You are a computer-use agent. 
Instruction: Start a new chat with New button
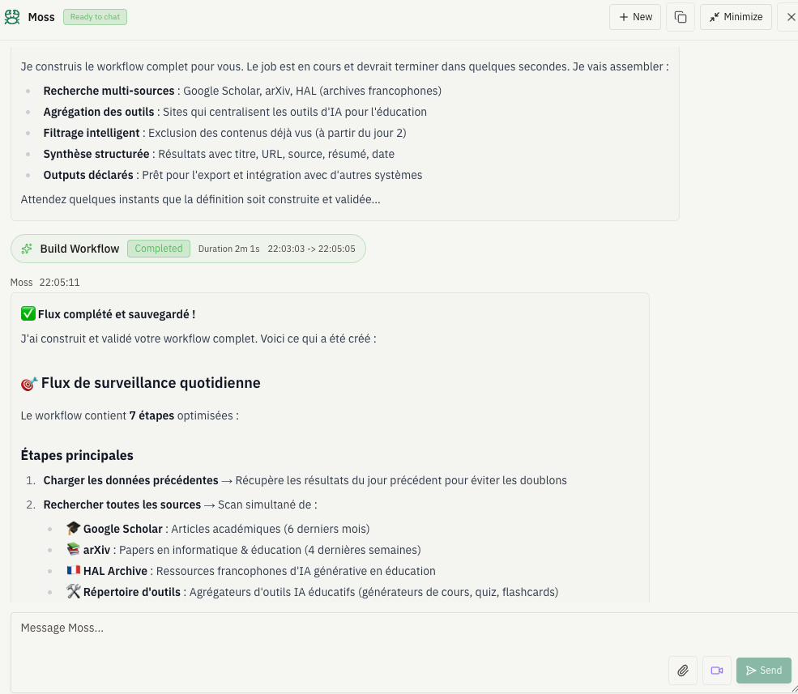tap(635, 17)
